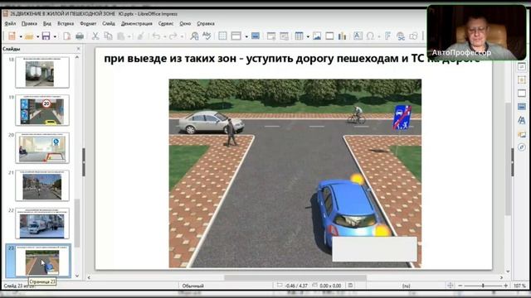
Task: Click the Print icon
Action: 80,36
